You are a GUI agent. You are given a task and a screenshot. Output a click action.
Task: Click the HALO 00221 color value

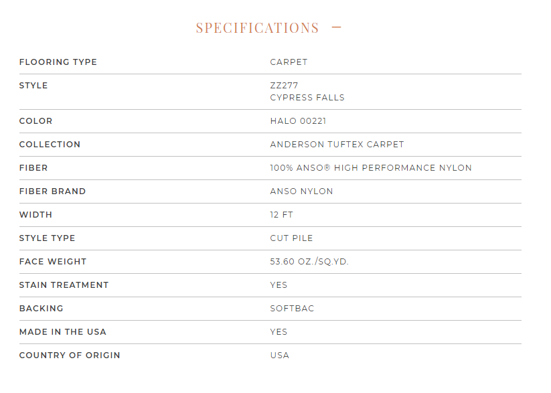coord(298,121)
